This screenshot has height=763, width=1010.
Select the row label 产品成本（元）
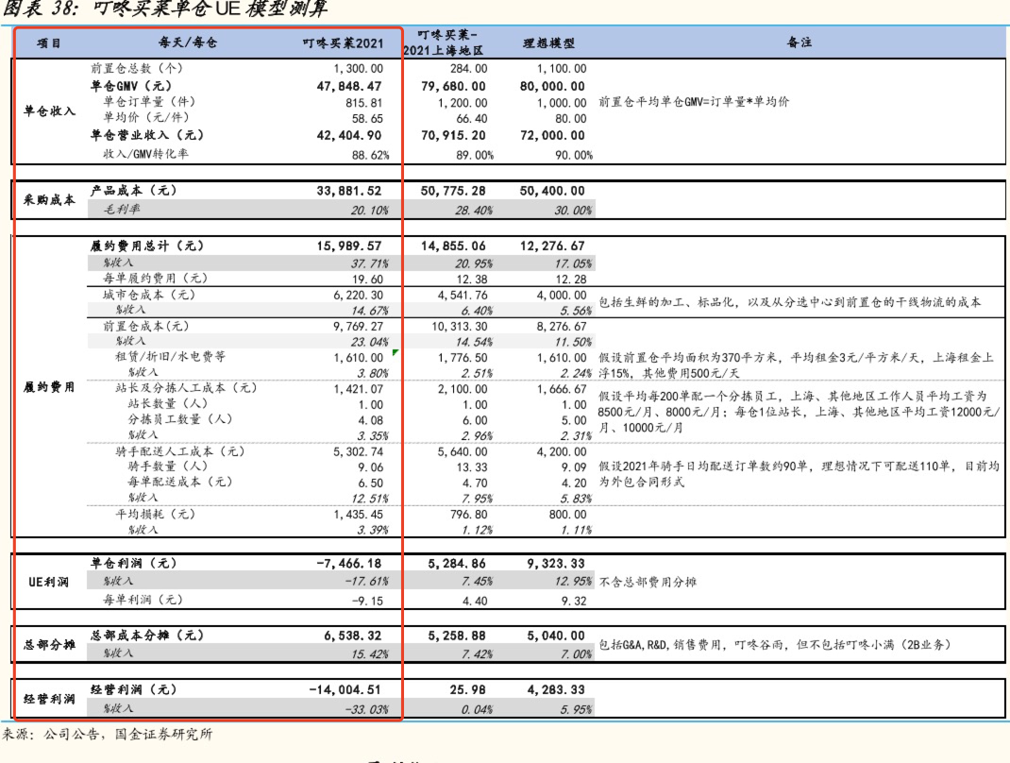pos(133,191)
